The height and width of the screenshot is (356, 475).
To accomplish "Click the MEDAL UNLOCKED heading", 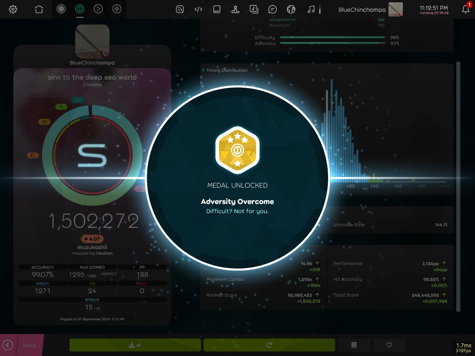I will pyautogui.click(x=237, y=185).
